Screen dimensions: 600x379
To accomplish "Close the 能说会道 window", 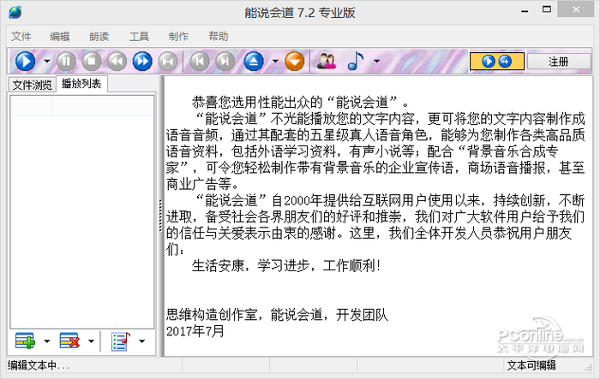I will [x=576, y=10].
